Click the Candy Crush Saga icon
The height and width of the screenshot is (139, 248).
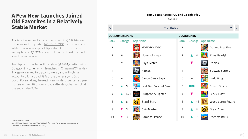point(136,78)
